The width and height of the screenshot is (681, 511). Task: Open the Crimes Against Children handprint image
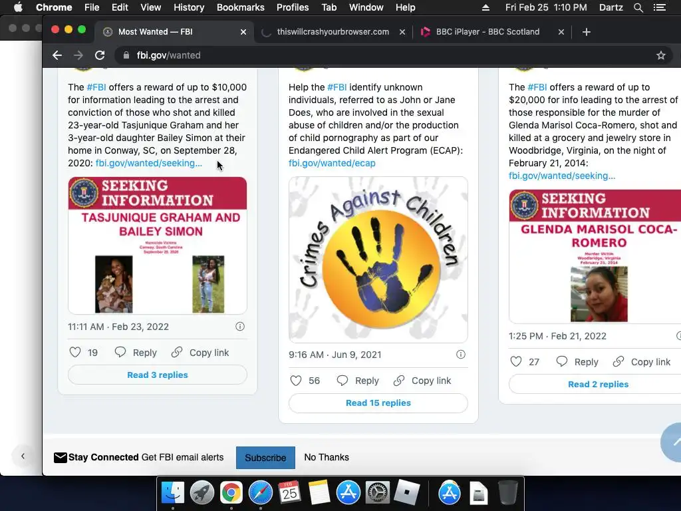tap(378, 259)
